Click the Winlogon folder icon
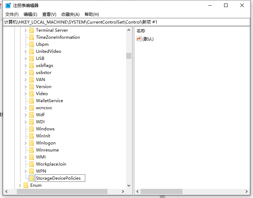 point(31,143)
